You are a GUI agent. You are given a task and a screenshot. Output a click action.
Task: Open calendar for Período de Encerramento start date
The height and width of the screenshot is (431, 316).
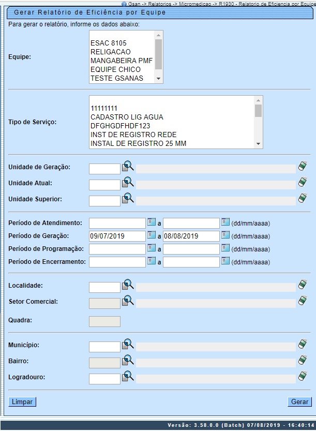(151, 261)
